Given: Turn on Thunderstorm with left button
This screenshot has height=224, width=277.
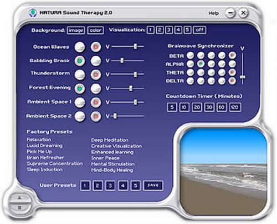Looking at the screenshot, I should (x=80, y=74).
